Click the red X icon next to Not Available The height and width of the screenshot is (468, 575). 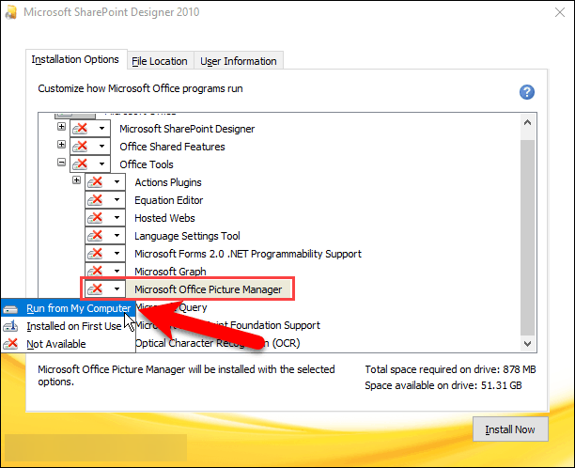[x=10, y=344]
